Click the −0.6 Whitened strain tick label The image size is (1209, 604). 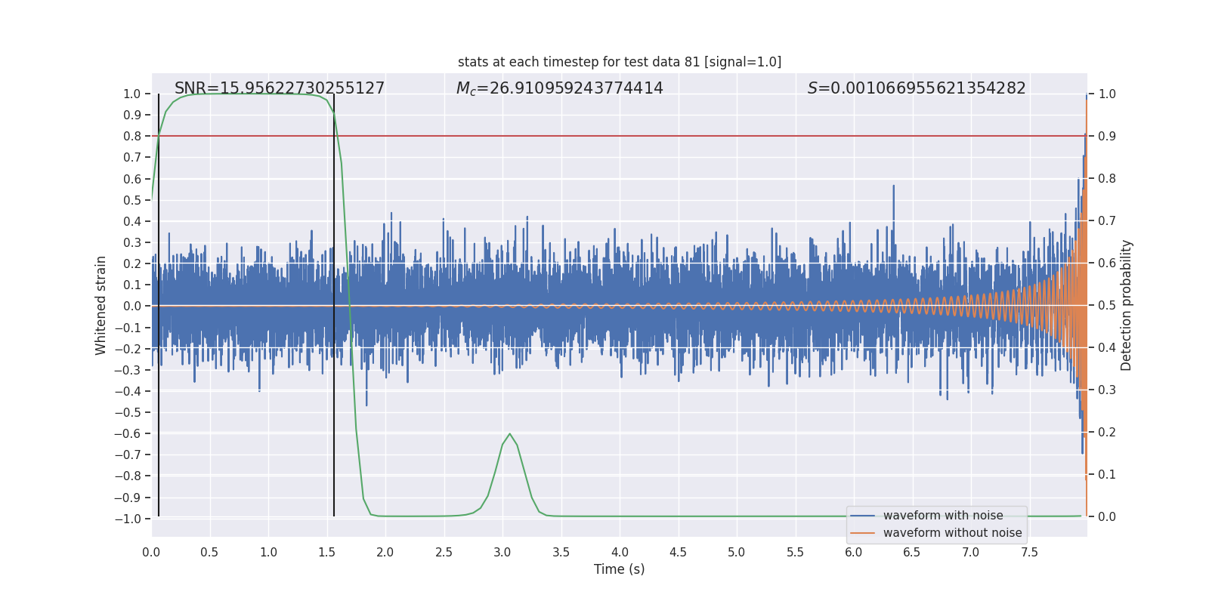pos(128,433)
